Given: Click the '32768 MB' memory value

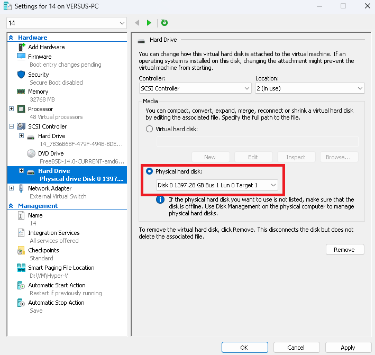Looking at the screenshot, I should point(42,99).
